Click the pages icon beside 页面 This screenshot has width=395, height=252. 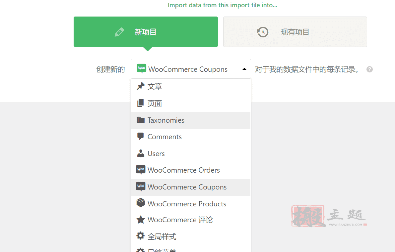point(140,103)
